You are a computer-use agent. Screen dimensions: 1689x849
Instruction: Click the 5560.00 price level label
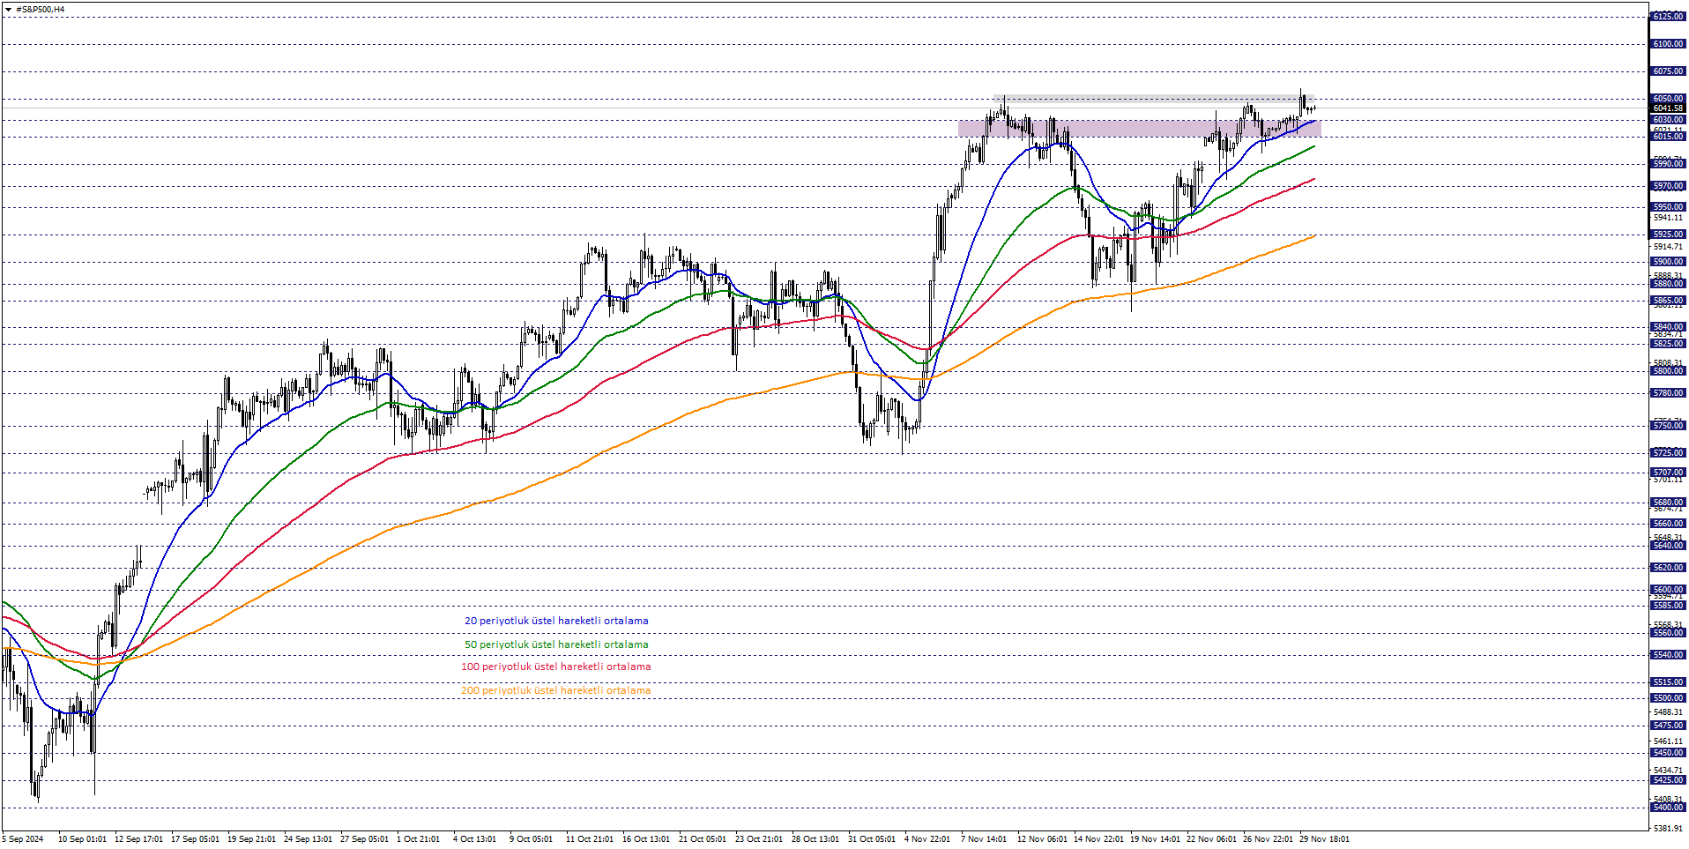(1668, 633)
